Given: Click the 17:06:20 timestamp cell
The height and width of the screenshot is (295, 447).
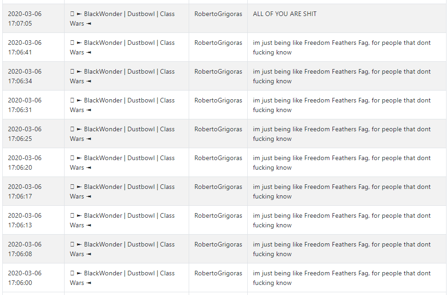Looking at the screenshot, I should click(x=25, y=162).
